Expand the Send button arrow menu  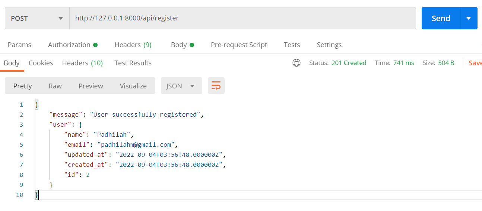(469, 18)
